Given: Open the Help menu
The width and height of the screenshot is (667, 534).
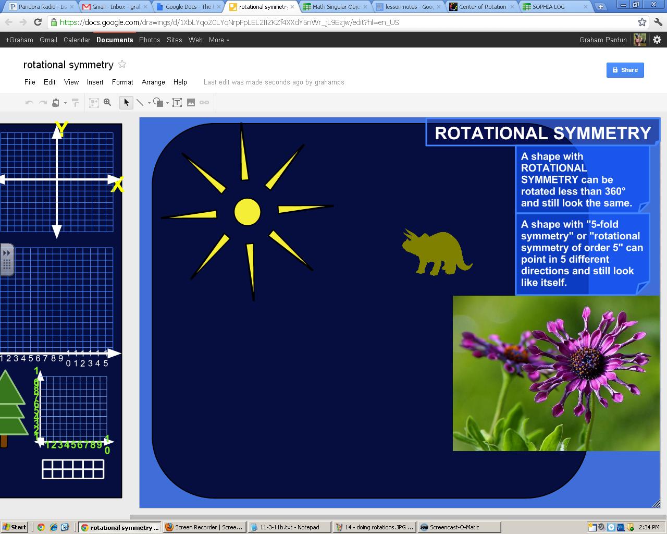Looking at the screenshot, I should point(180,82).
